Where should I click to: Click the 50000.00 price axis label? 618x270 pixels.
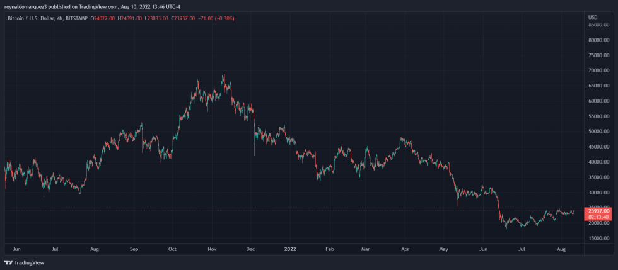tap(599, 132)
